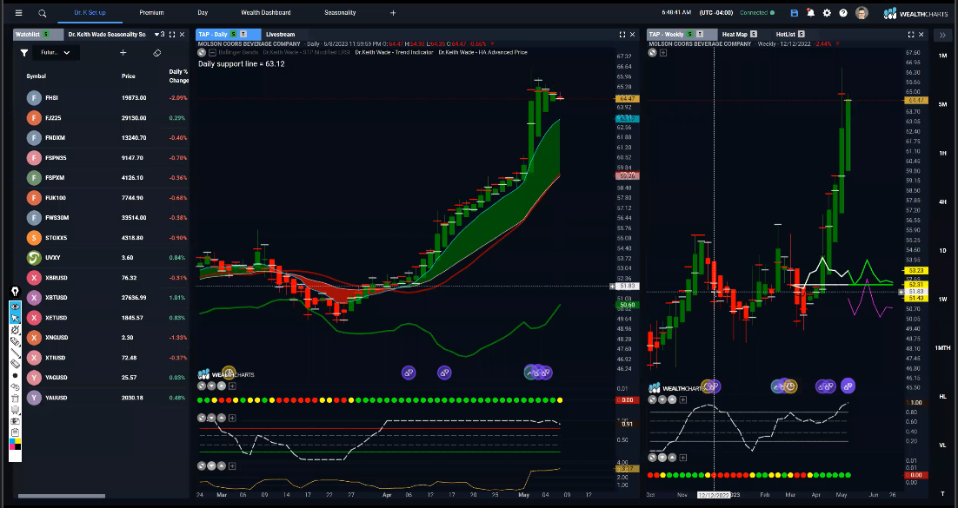The width and height of the screenshot is (958, 508).
Task: Move the bottom daily indicator pane down
Action: 211,465
